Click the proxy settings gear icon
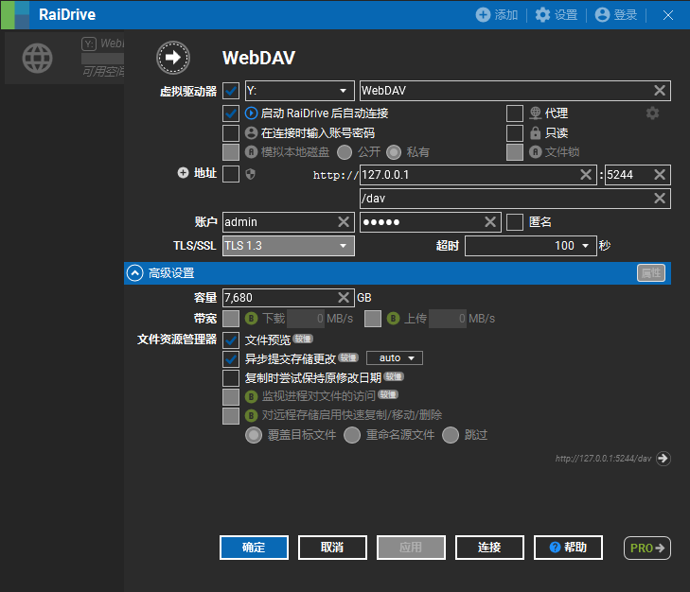Viewport: 690px width, 592px height. 652,113
